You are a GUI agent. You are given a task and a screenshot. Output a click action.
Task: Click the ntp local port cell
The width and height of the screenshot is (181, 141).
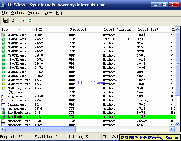tap(140, 125)
